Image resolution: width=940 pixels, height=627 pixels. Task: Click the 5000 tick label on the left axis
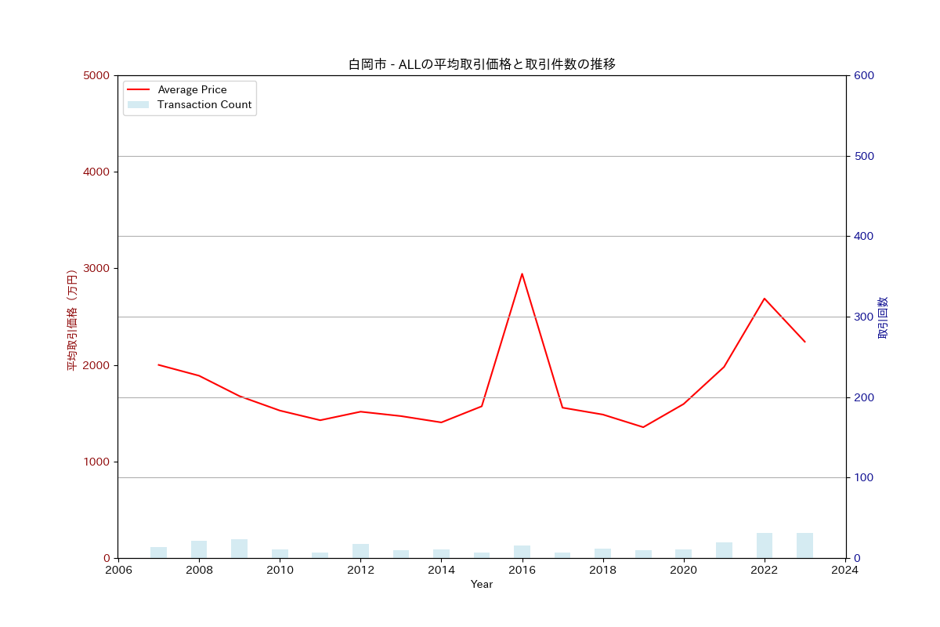click(97, 75)
